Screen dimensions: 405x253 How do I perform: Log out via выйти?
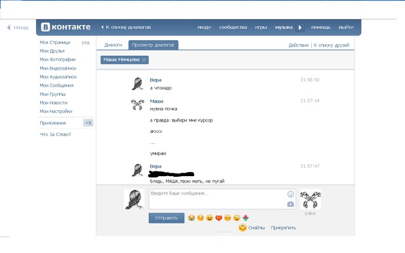(346, 27)
